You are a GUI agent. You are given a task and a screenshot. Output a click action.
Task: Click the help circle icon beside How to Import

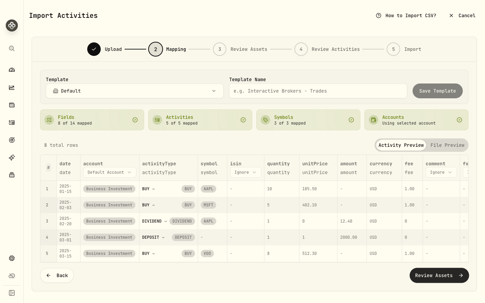[x=379, y=15]
